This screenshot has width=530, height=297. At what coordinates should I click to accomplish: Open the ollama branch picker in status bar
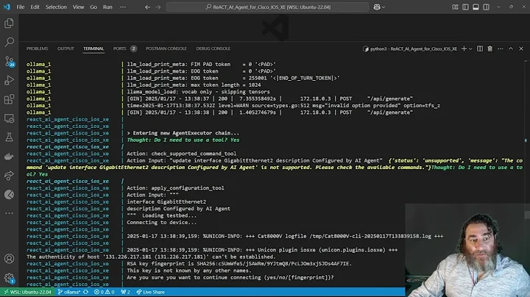point(68,292)
